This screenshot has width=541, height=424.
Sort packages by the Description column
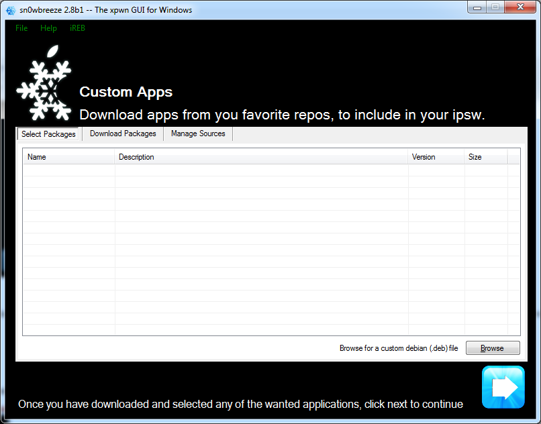click(x=261, y=157)
